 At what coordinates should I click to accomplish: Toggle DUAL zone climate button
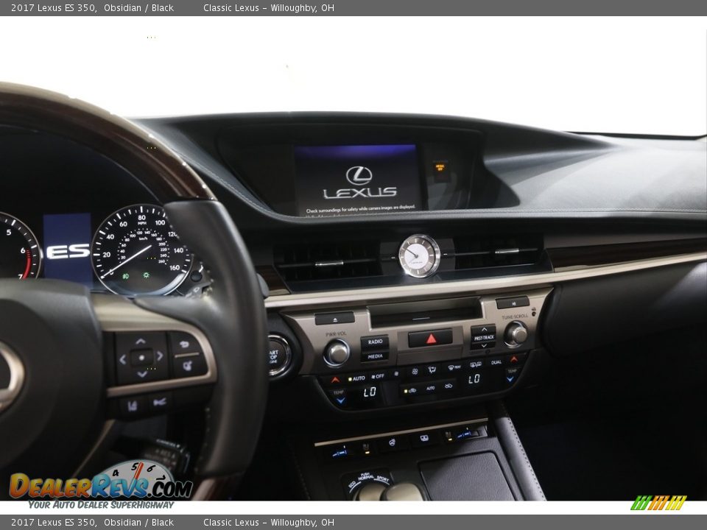(x=496, y=362)
